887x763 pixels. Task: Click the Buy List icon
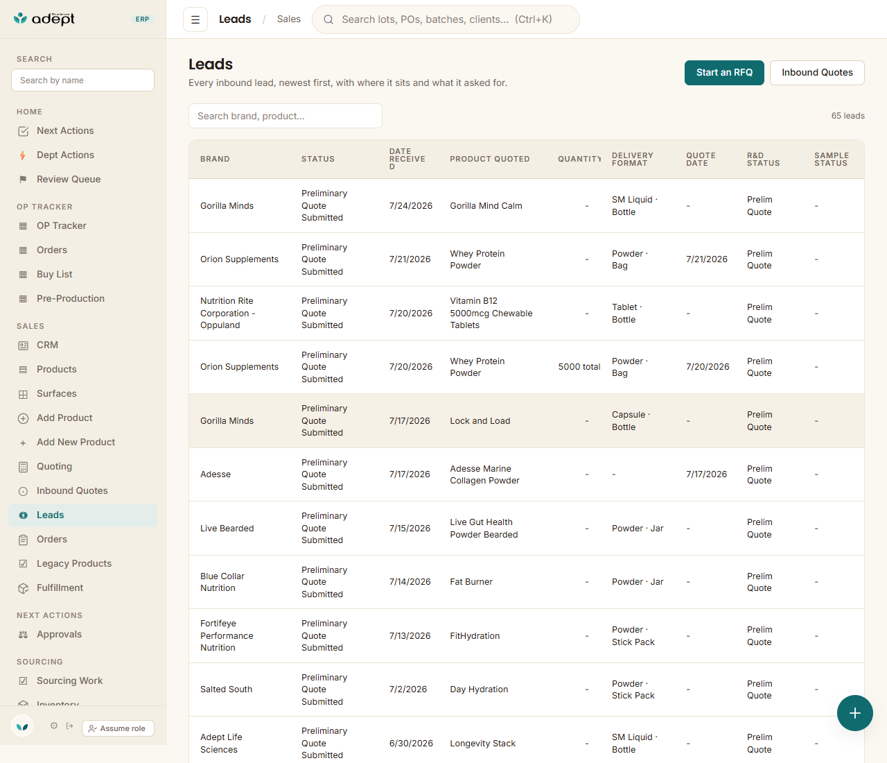(23, 275)
